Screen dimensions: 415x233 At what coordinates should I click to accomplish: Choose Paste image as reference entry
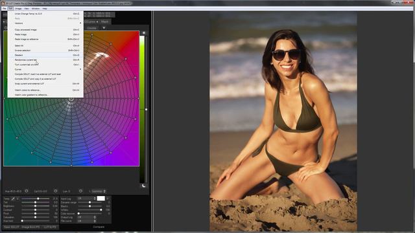(45, 39)
